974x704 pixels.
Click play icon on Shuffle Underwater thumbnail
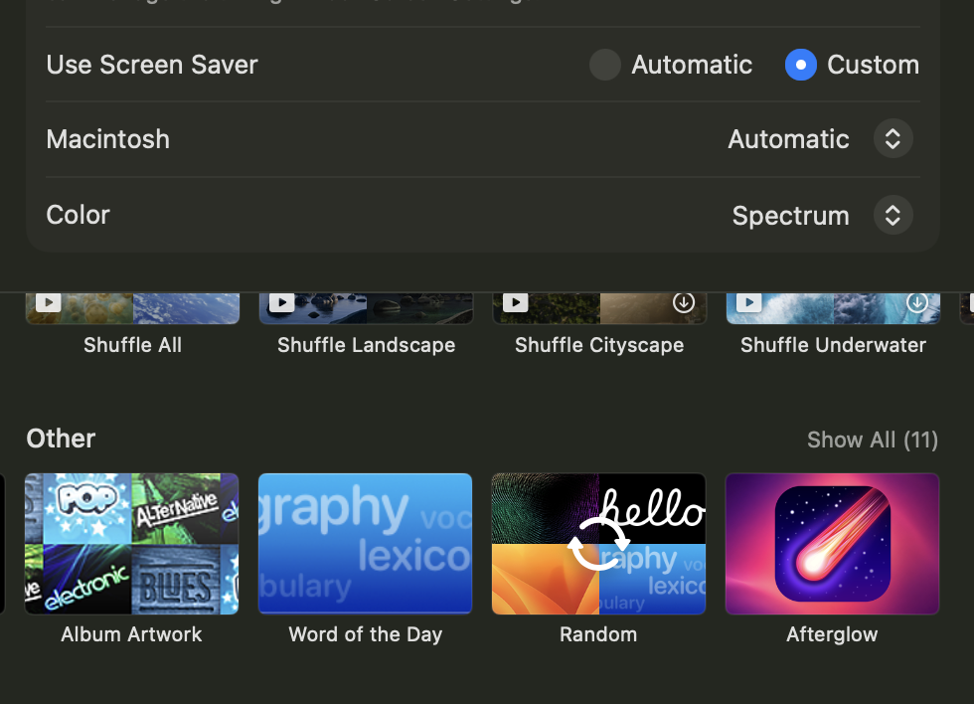(748, 302)
